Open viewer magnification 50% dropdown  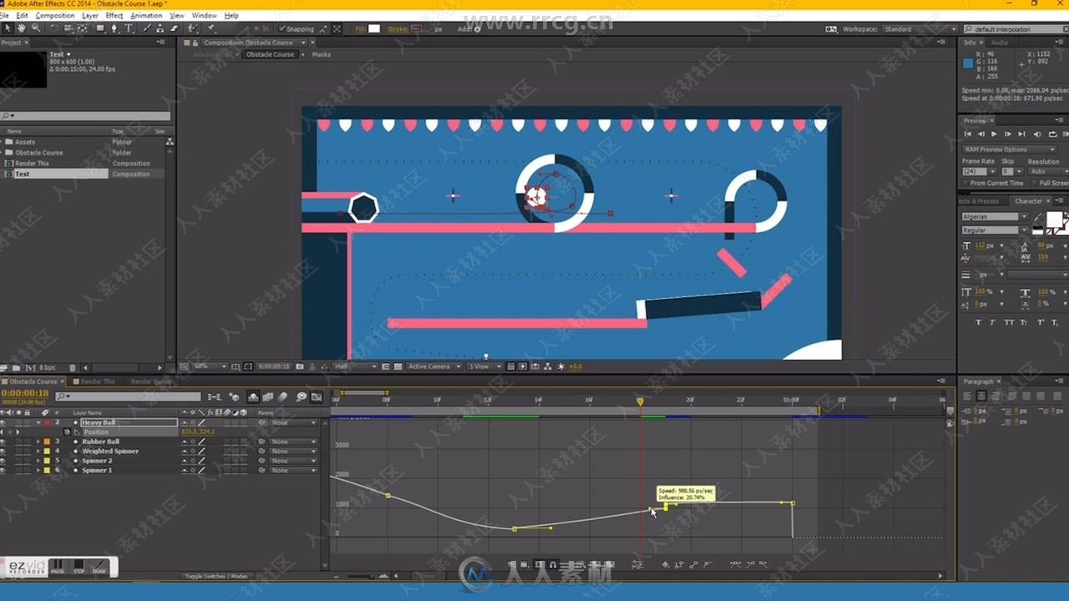[x=210, y=366]
